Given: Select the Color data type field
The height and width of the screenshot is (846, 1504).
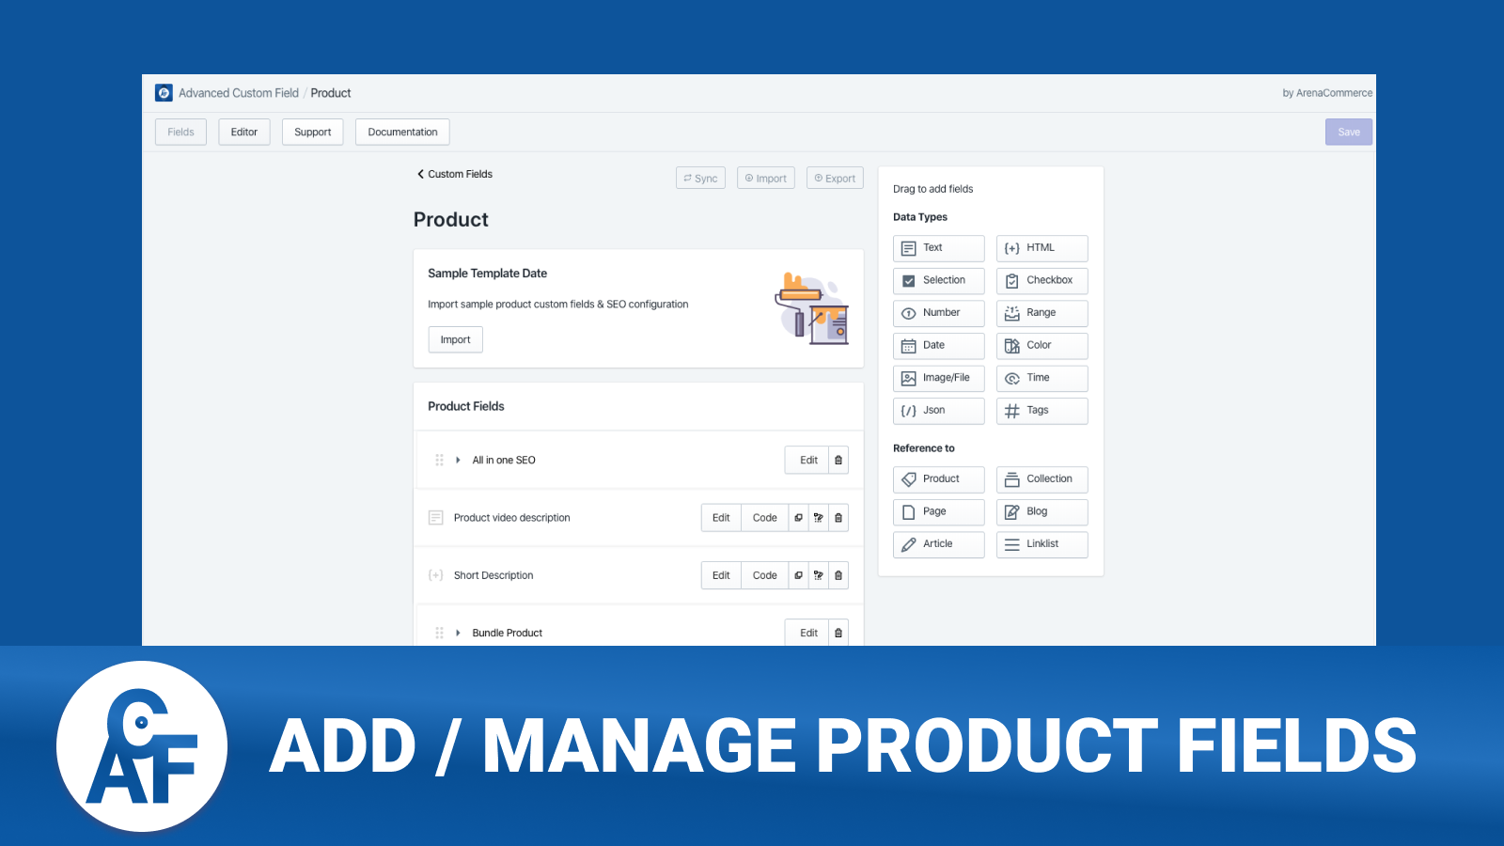Looking at the screenshot, I should (1042, 346).
